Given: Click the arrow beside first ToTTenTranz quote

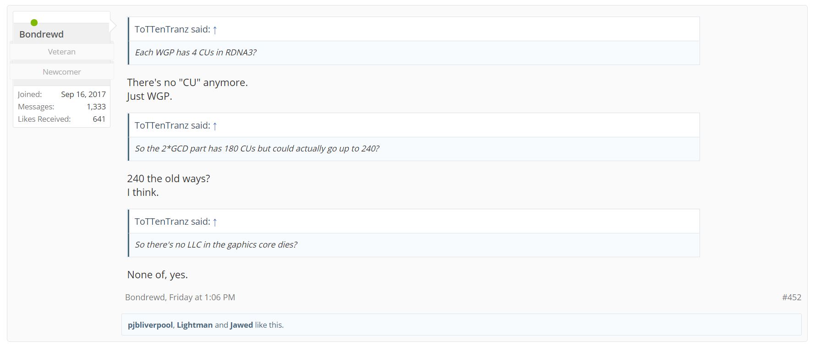Looking at the screenshot, I should (x=214, y=30).
